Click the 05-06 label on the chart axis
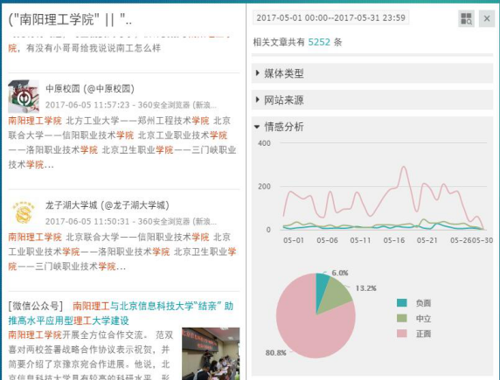Screen dimensions: 500x380 point(327,240)
